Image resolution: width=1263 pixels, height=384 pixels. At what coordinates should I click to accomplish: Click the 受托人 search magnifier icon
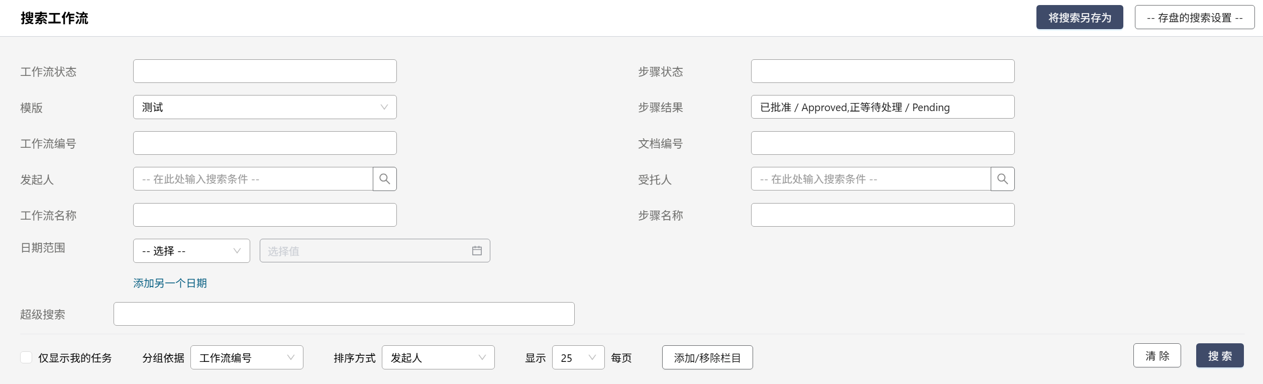point(1002,179)
